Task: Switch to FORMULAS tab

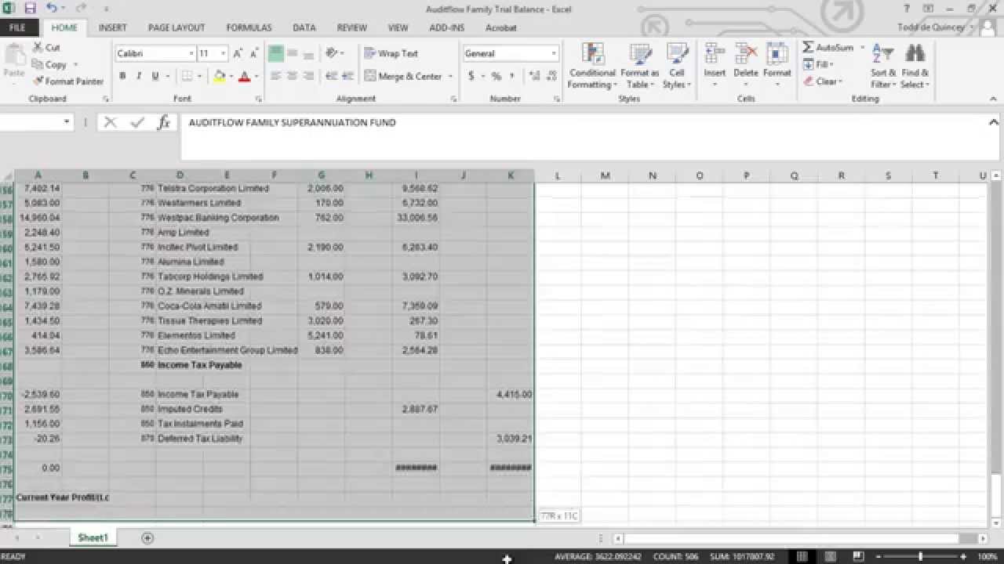Action: point(249,27)
